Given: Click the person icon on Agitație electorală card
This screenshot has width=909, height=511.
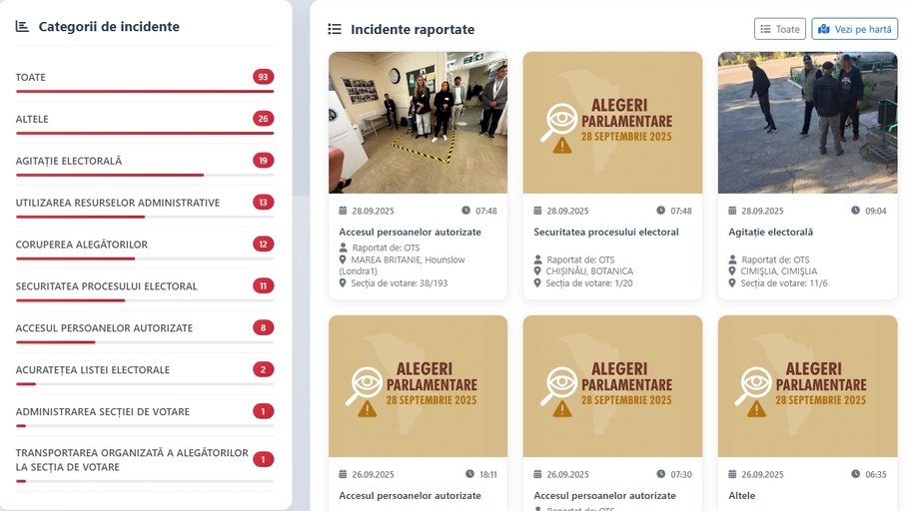Looking at the screenshot, I should point(733,259).
